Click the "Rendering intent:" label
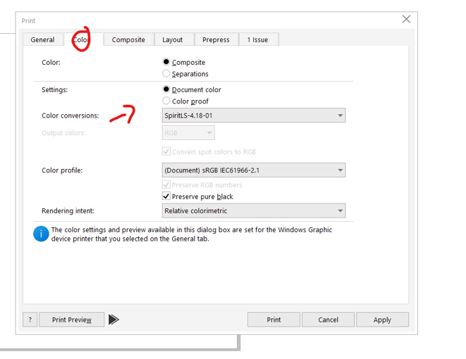The image size is (466, 359). click(68, 211)
